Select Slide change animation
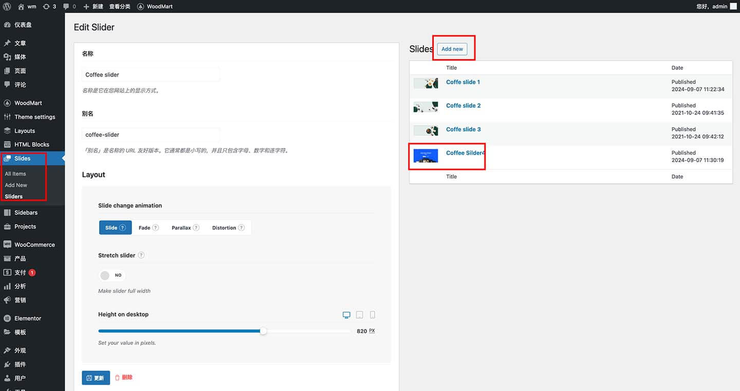Viewport: 740px width, 391px height. [115, 228]
